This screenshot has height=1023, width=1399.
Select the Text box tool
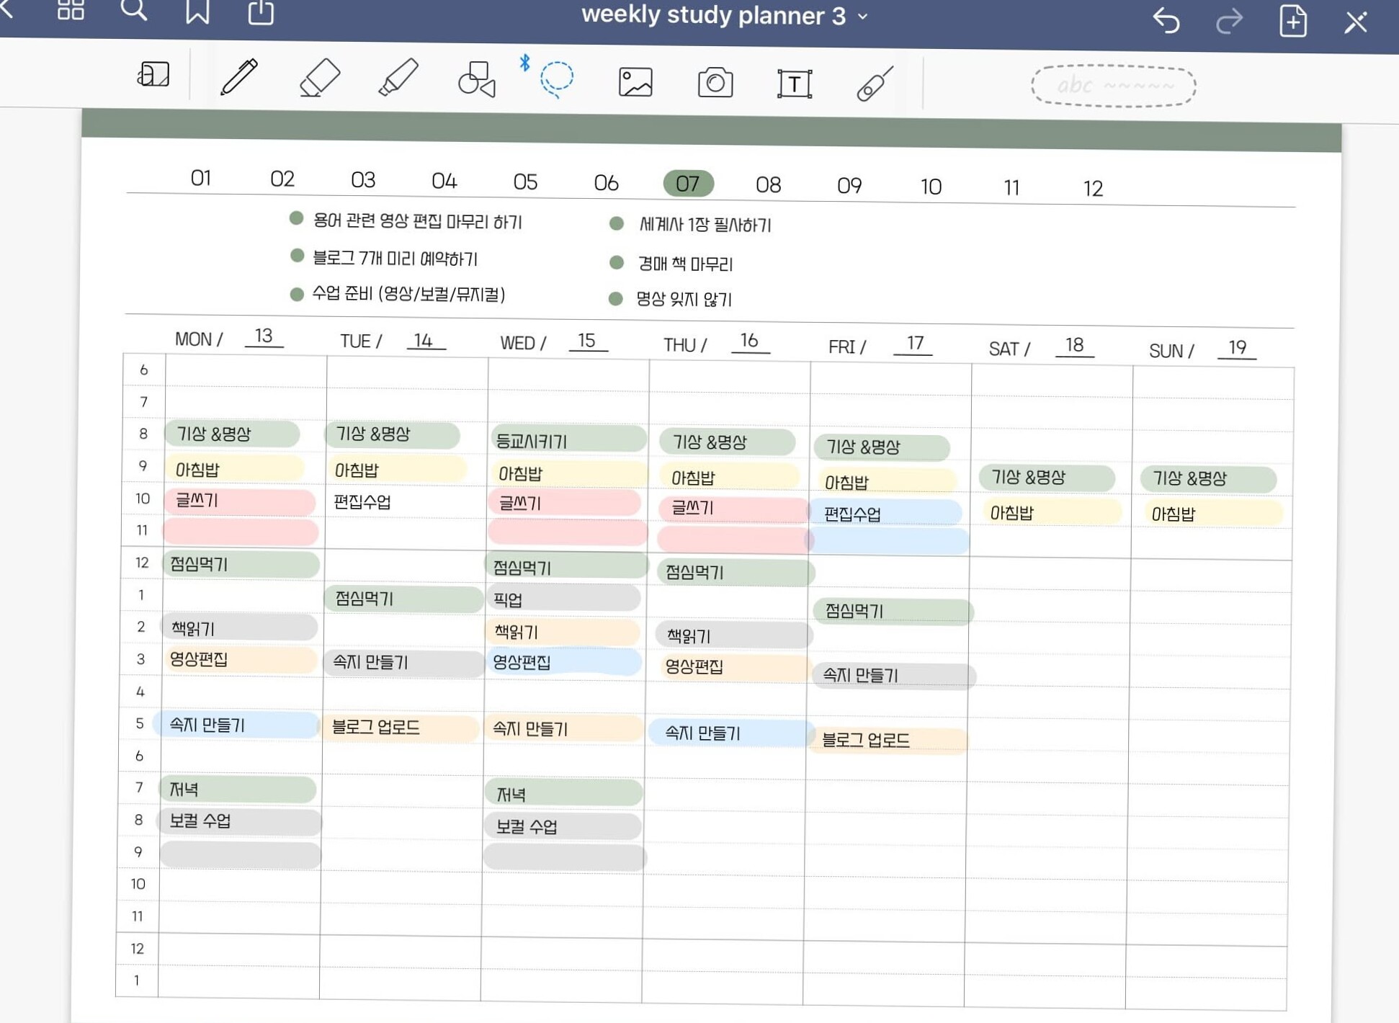(x=795, y=83)
